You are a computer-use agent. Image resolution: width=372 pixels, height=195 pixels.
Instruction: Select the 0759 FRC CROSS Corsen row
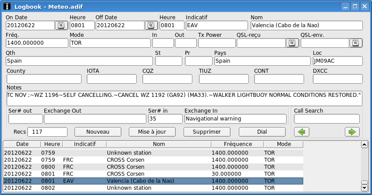tap(153, 160)
